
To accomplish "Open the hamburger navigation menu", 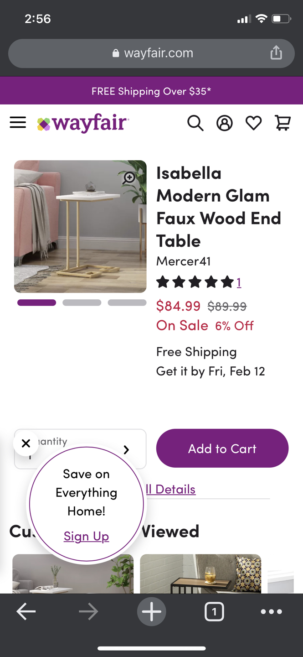I will click(18, 122).
